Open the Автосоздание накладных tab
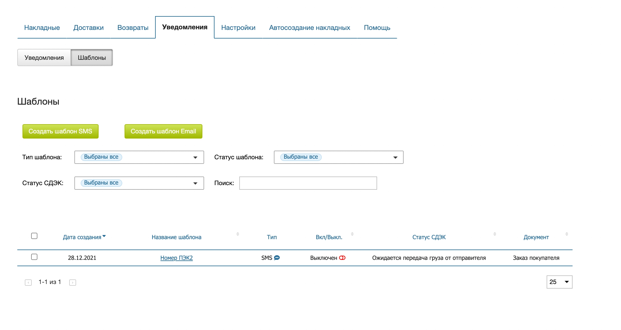Viewport: 621px width, 330px height. pyautogui.click(x=309, y=28)
